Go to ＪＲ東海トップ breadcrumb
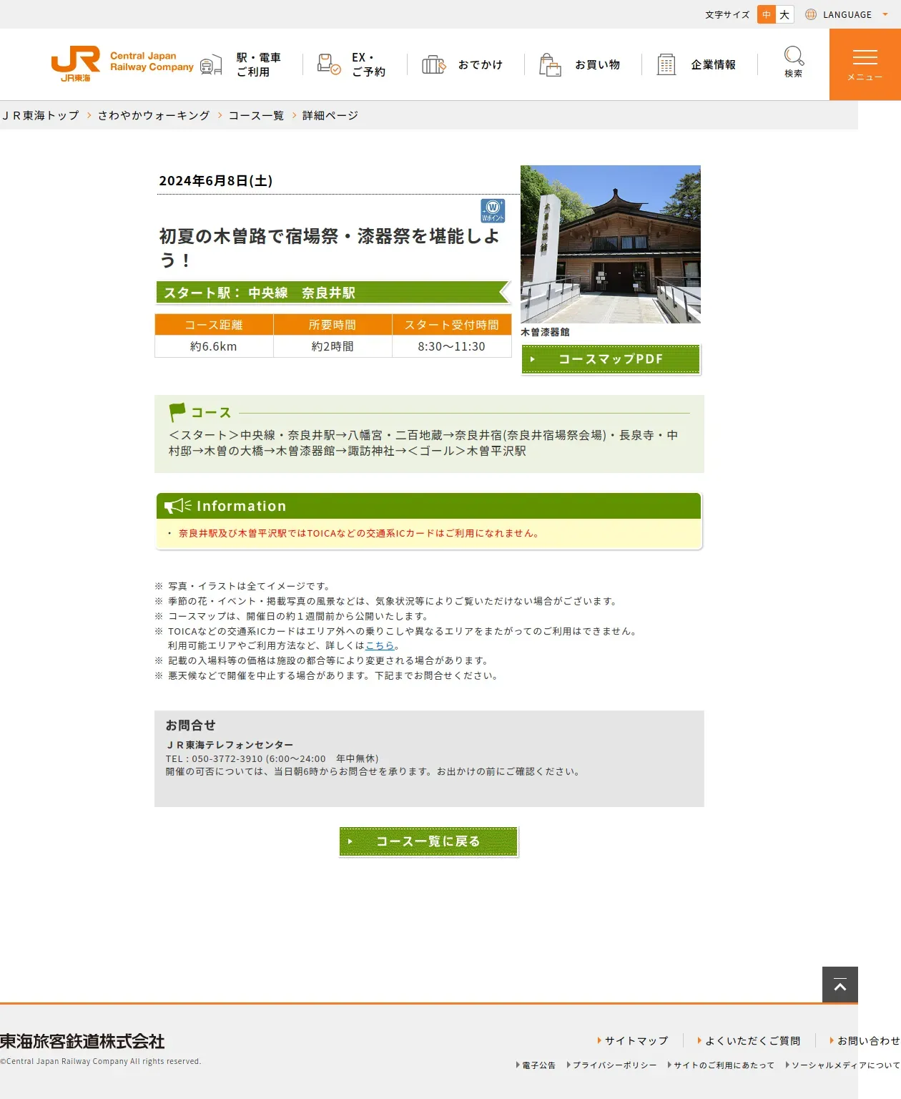The image size is (901, 1099). (41, 115)
